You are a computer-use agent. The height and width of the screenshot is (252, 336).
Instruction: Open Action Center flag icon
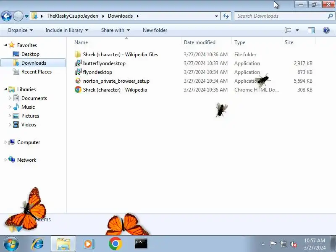click(x=273, y=244)
